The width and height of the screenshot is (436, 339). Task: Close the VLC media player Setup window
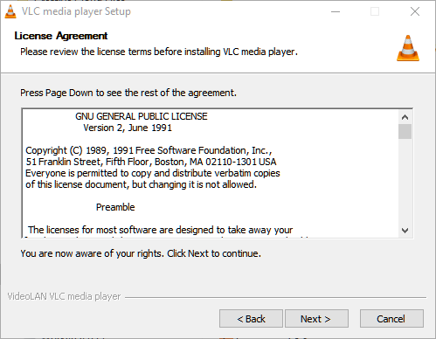[415, 11]
